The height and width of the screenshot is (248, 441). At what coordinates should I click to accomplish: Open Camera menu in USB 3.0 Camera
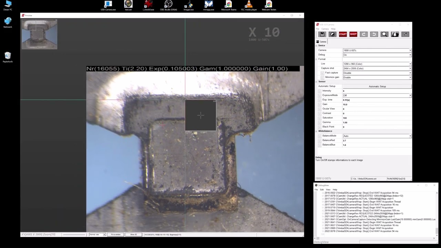tap(325, 29)
